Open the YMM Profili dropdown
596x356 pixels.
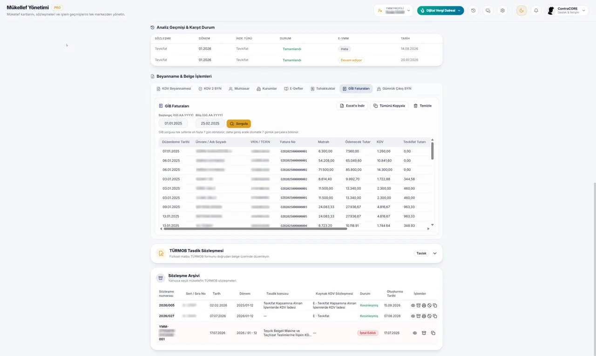pyautogui.click(x=393, y=10)
